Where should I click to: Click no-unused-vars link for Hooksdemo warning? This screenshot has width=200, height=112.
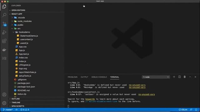(x=137, y=85)
